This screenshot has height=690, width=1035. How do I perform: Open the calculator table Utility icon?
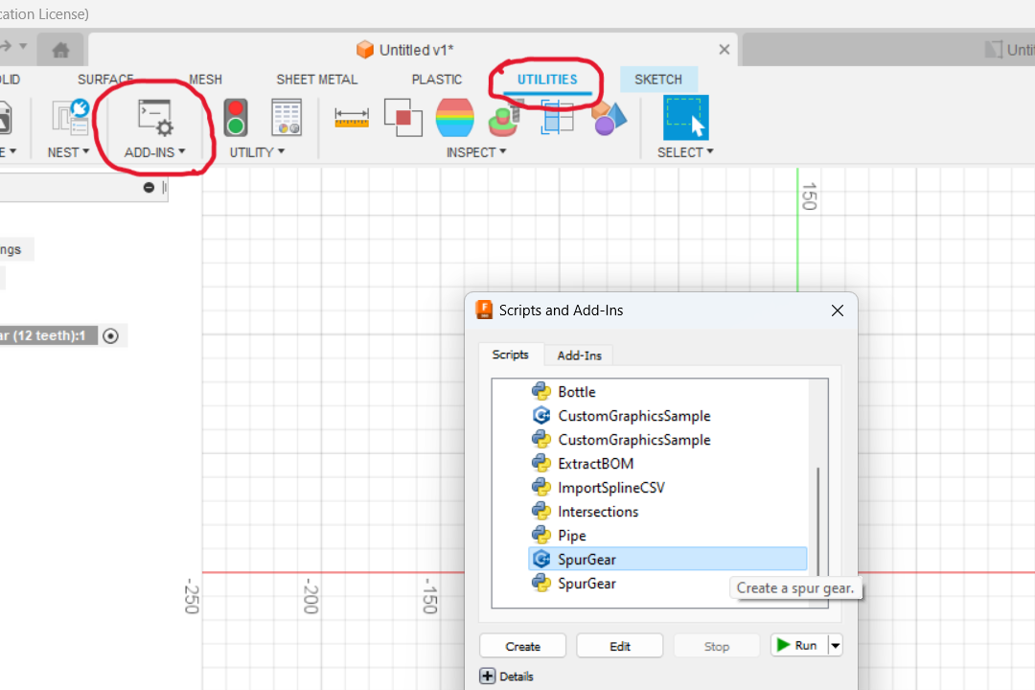pyautogui.click(x=287, y=118)
